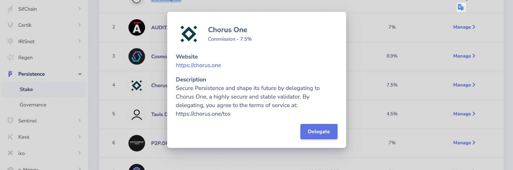Click the Persistence P icon
The image size is (513, 170).
coord(10,74)
